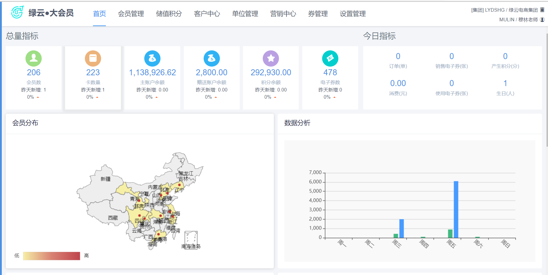The width and height of the screenshot is (548, 275).
Task: Click the birthday count under today's metrics
Action: click(x=505, y=83)
